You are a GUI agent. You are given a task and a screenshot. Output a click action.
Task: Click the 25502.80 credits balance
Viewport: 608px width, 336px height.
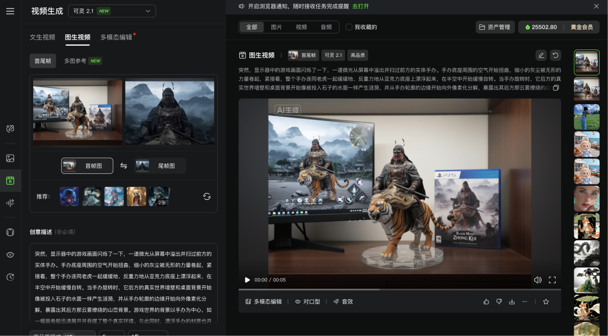542,27
